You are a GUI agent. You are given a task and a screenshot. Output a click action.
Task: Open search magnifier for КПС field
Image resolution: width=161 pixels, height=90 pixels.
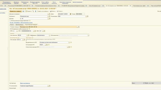point(35,31)
